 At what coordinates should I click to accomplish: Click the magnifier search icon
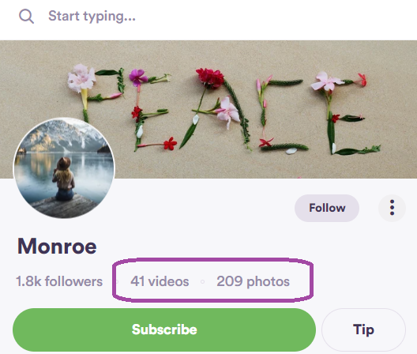26,17
